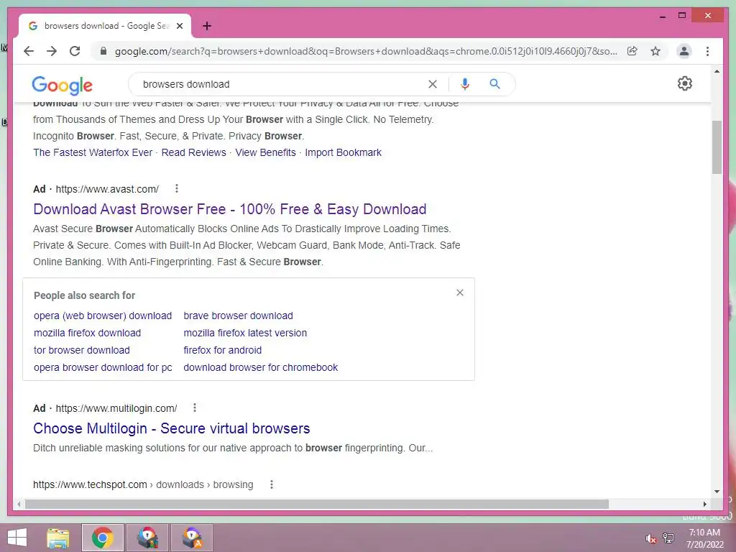Open the Windows Start menu

click(x=17, y=538)
